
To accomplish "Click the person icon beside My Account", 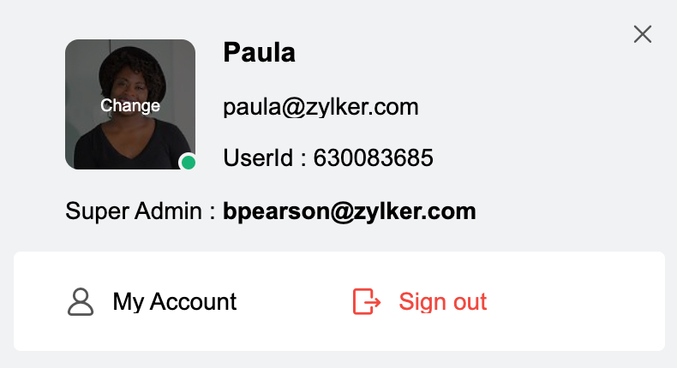I will (81, 301).
